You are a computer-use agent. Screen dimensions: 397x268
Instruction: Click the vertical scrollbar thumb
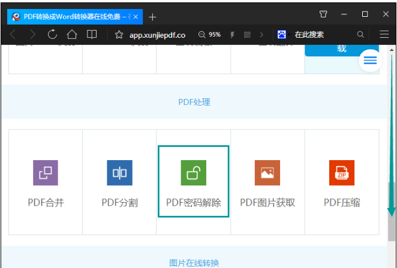(392, 229)
